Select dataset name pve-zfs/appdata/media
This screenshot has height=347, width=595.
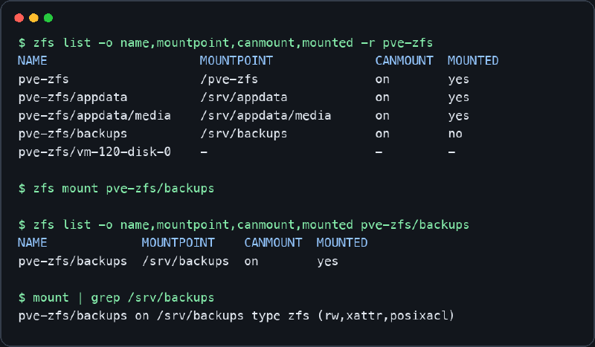tap(94, 116)
